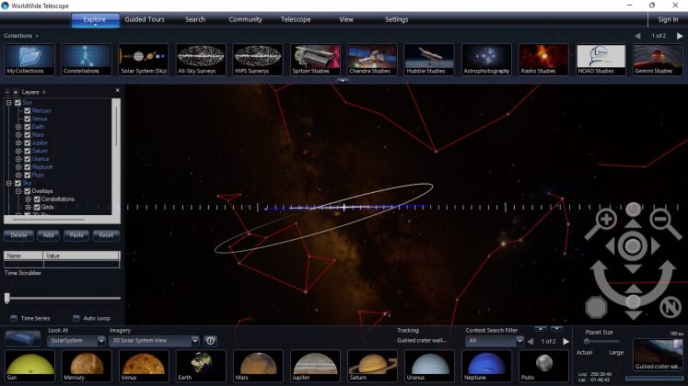Uncheck the Venus layer checkbox
This screenshot has height=386, width=688.
click(x=28, y=119)
